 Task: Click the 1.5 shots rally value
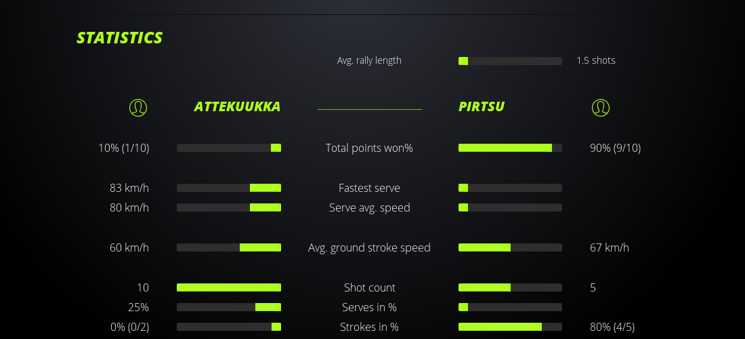[596, 60]
